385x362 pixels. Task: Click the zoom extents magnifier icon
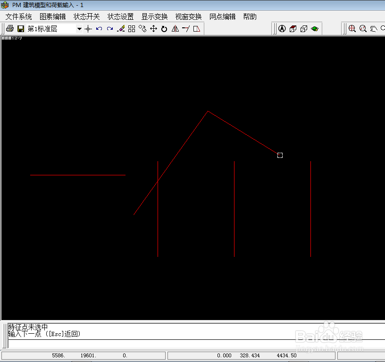(x=352, y=28)
